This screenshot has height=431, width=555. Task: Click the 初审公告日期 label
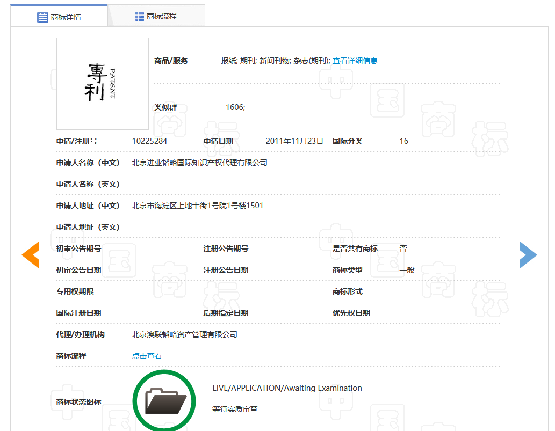[78, 271]
